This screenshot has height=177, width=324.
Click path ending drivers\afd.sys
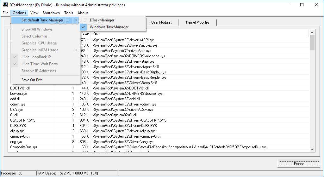[x=122, y=51]
